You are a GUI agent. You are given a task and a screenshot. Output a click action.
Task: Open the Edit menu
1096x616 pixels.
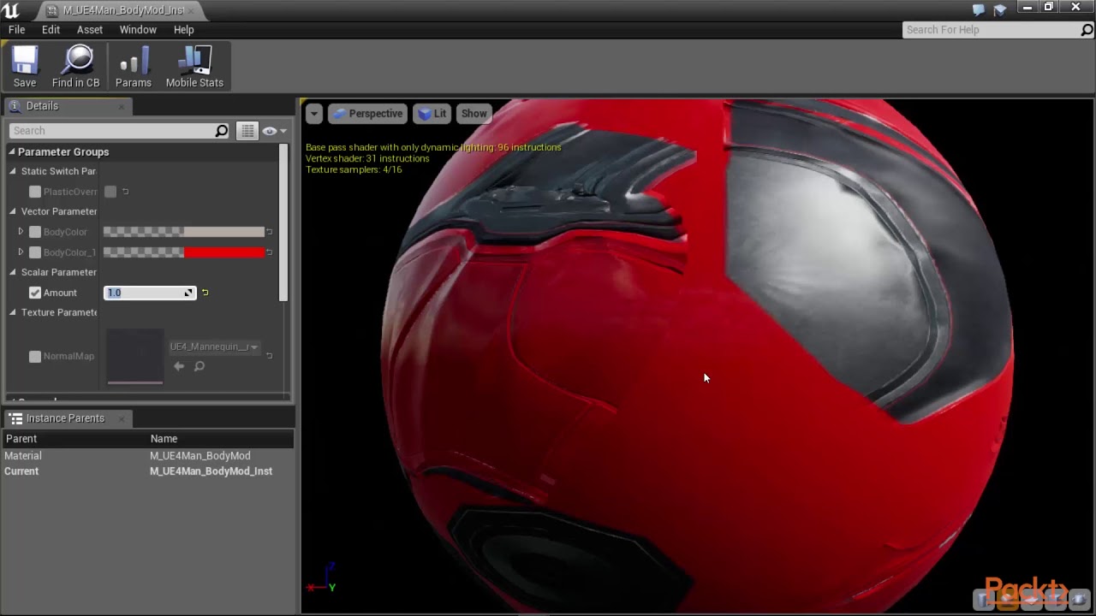point(51,30)
